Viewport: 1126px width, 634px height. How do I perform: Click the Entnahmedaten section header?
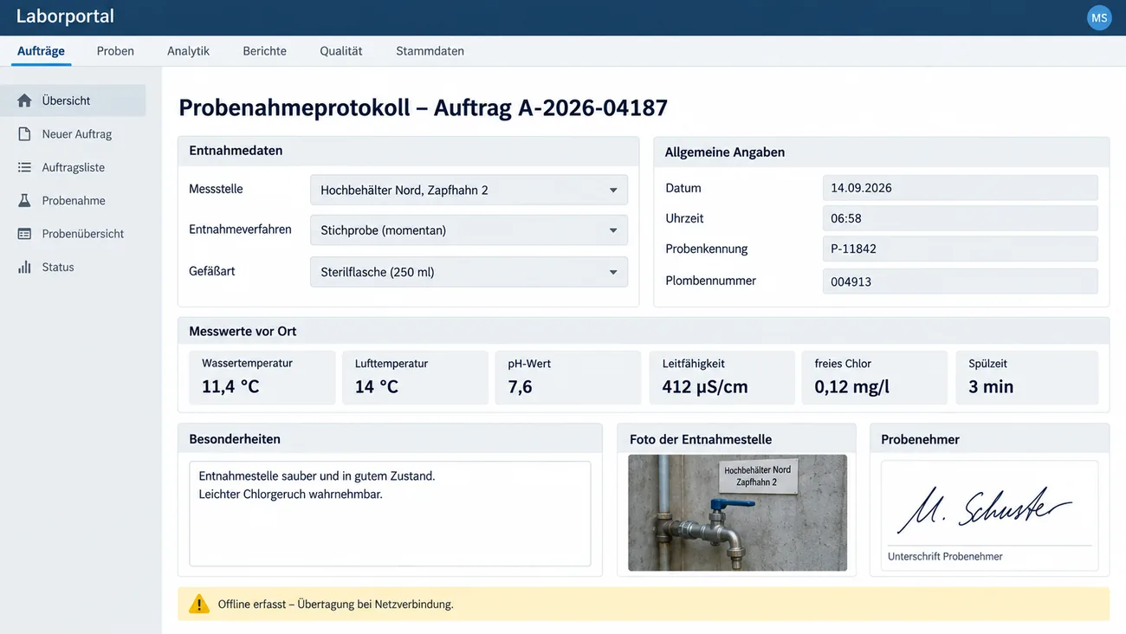[x=236, y=151]
